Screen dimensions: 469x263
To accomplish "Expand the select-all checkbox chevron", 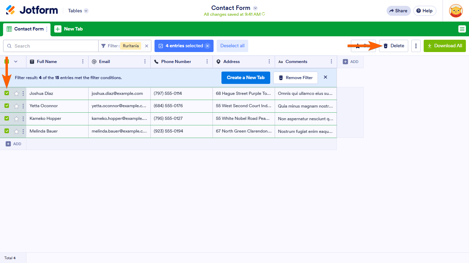I will 15,62.
